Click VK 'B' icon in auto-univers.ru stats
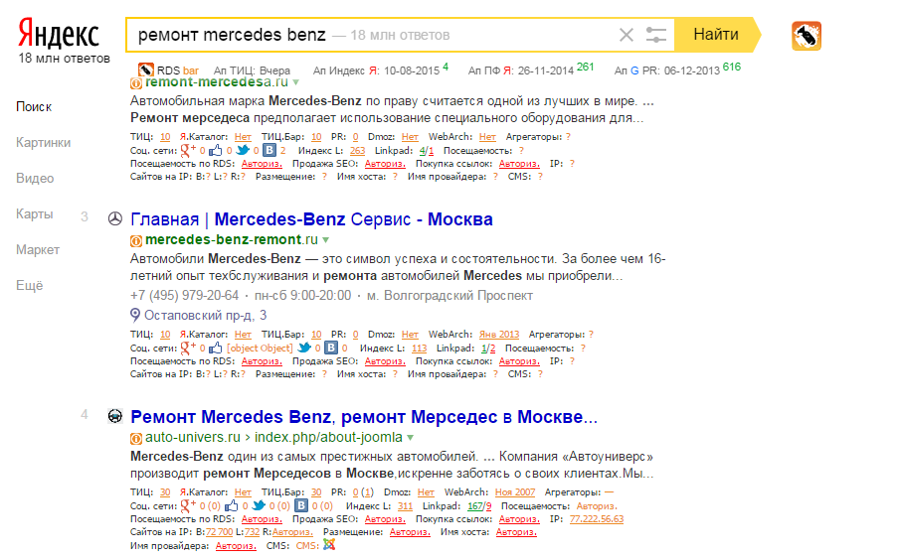The height and width of the screenshot is (559, 897). pyautogui.click(x=301, y=505)
